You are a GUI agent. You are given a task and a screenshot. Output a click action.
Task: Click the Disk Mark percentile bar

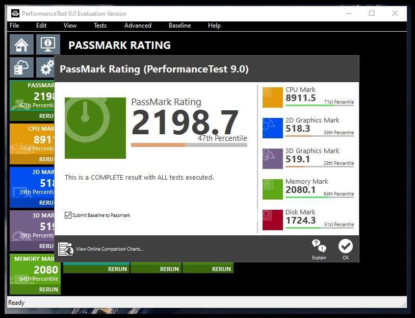pos(320,228)
